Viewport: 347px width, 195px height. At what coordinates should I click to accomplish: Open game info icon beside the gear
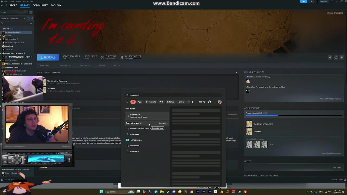pos(336,57)
